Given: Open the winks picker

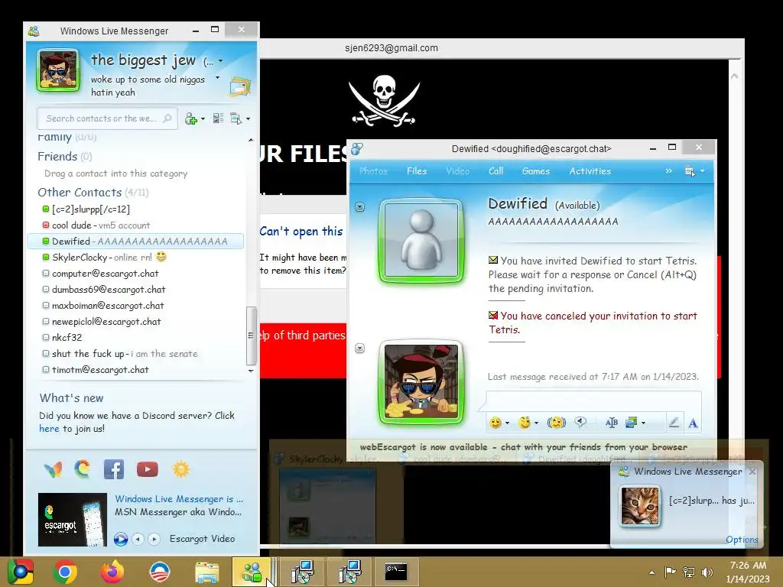Looking at the screenshot, I should click(x=524, y=423).
